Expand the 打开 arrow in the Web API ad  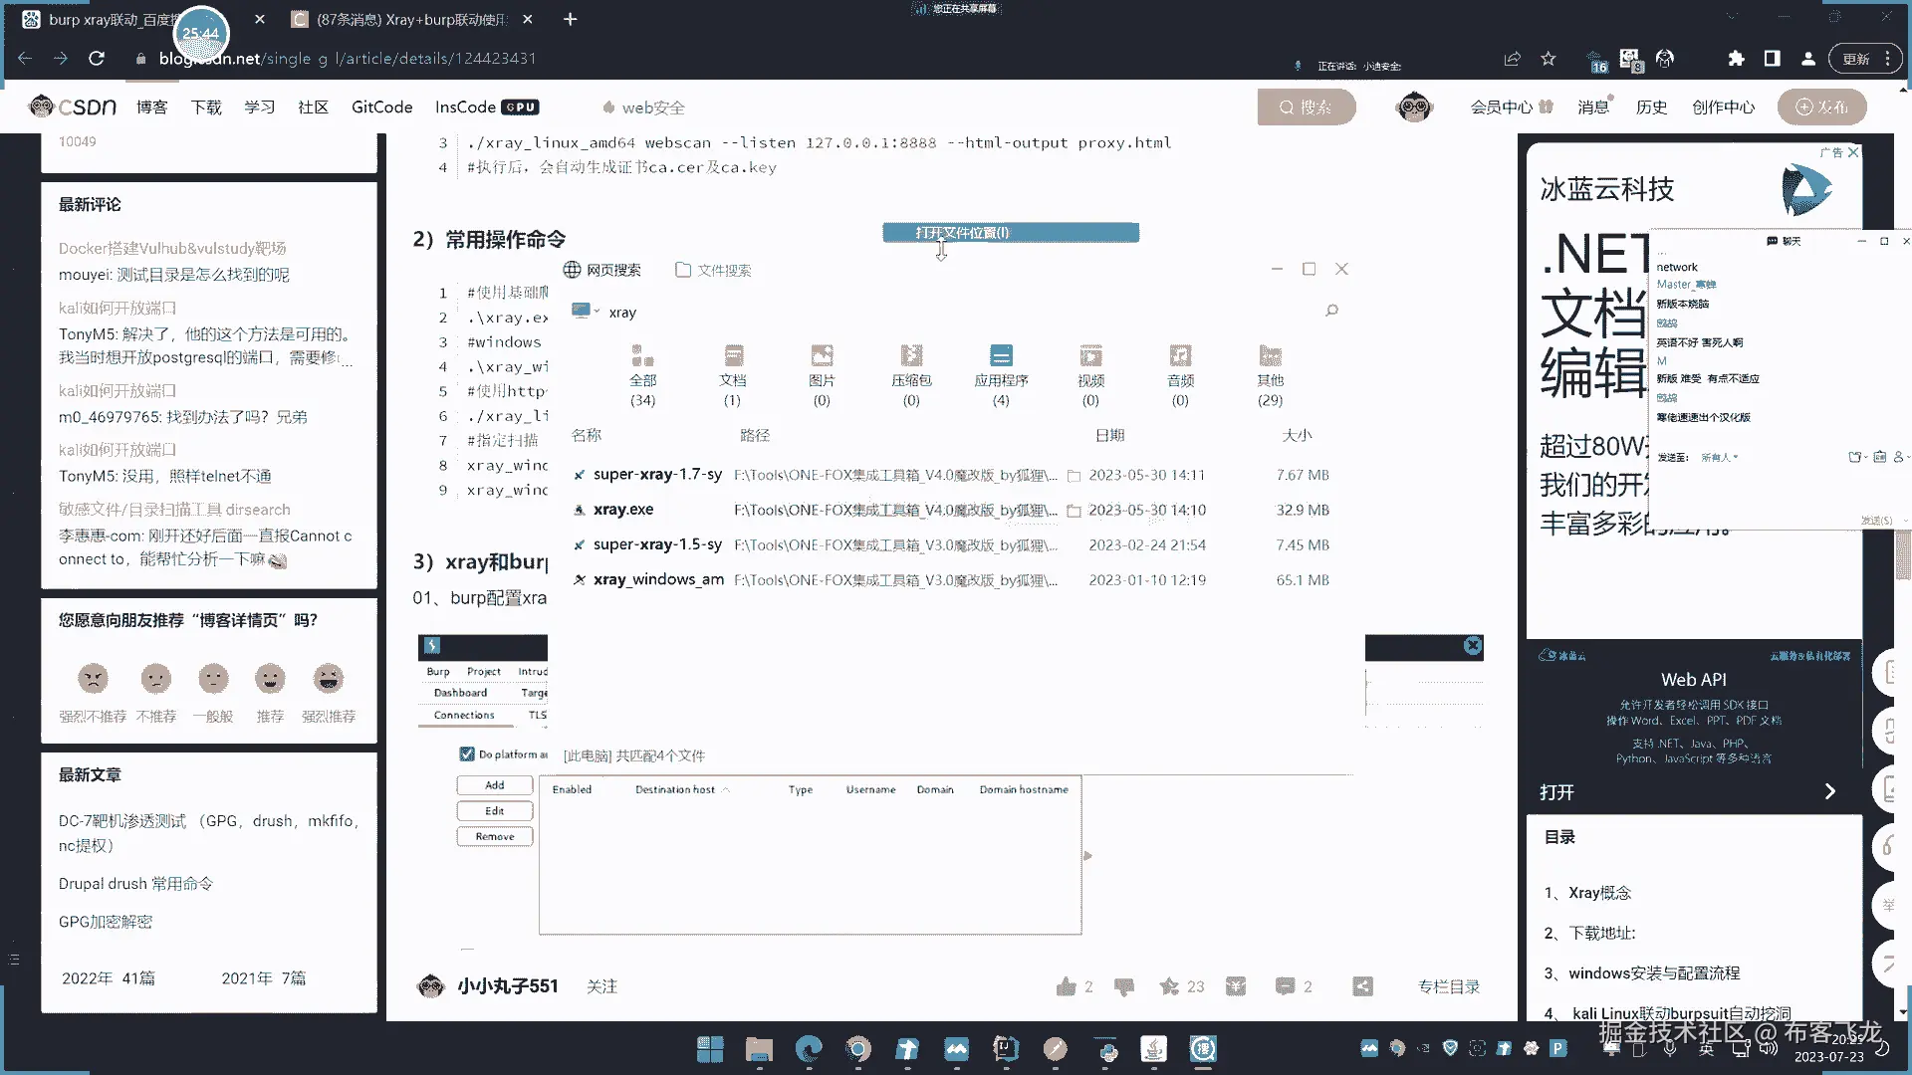[1829, 791]
